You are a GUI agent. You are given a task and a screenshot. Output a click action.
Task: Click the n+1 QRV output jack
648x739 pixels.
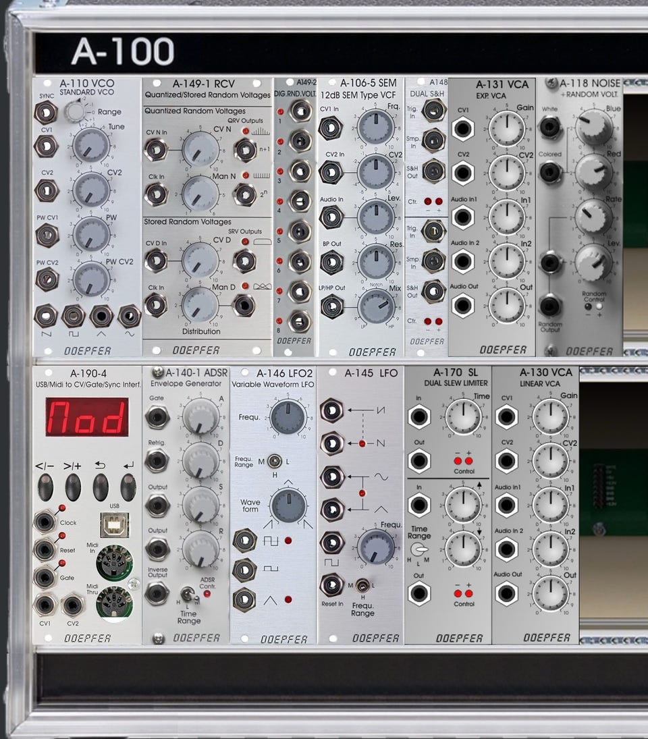coord(244,150)
